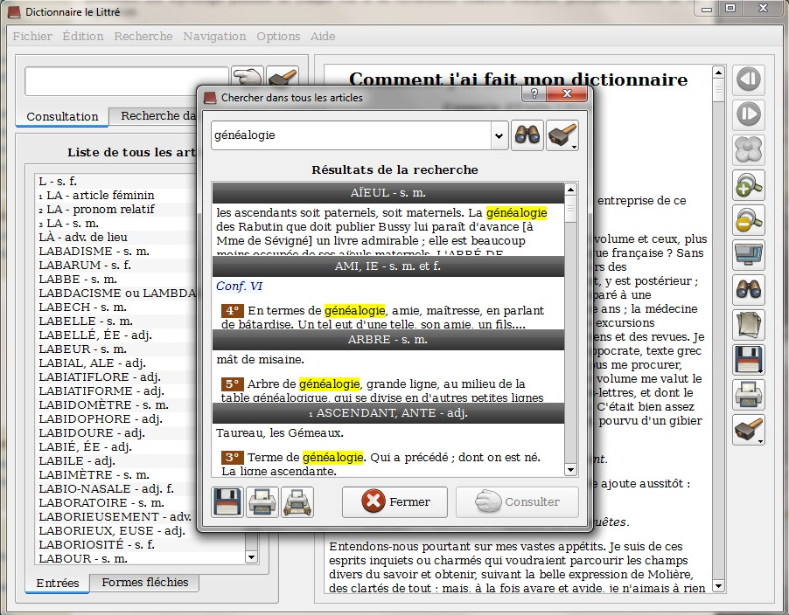The width and height of the screenshot is (789, 615).
Task: Print search results with dialog printer icon
Action: pos(262,502)
